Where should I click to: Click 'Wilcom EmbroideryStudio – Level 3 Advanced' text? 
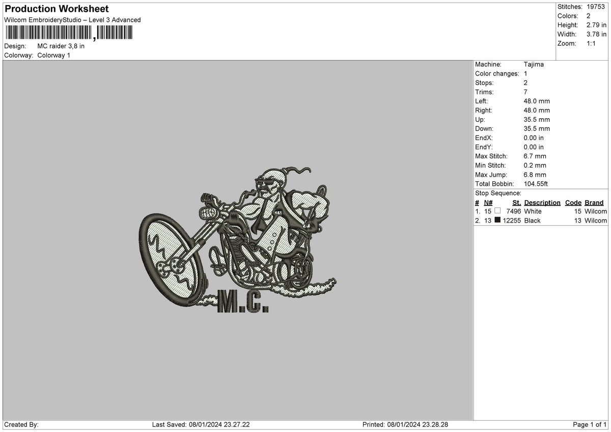(72, 20)
